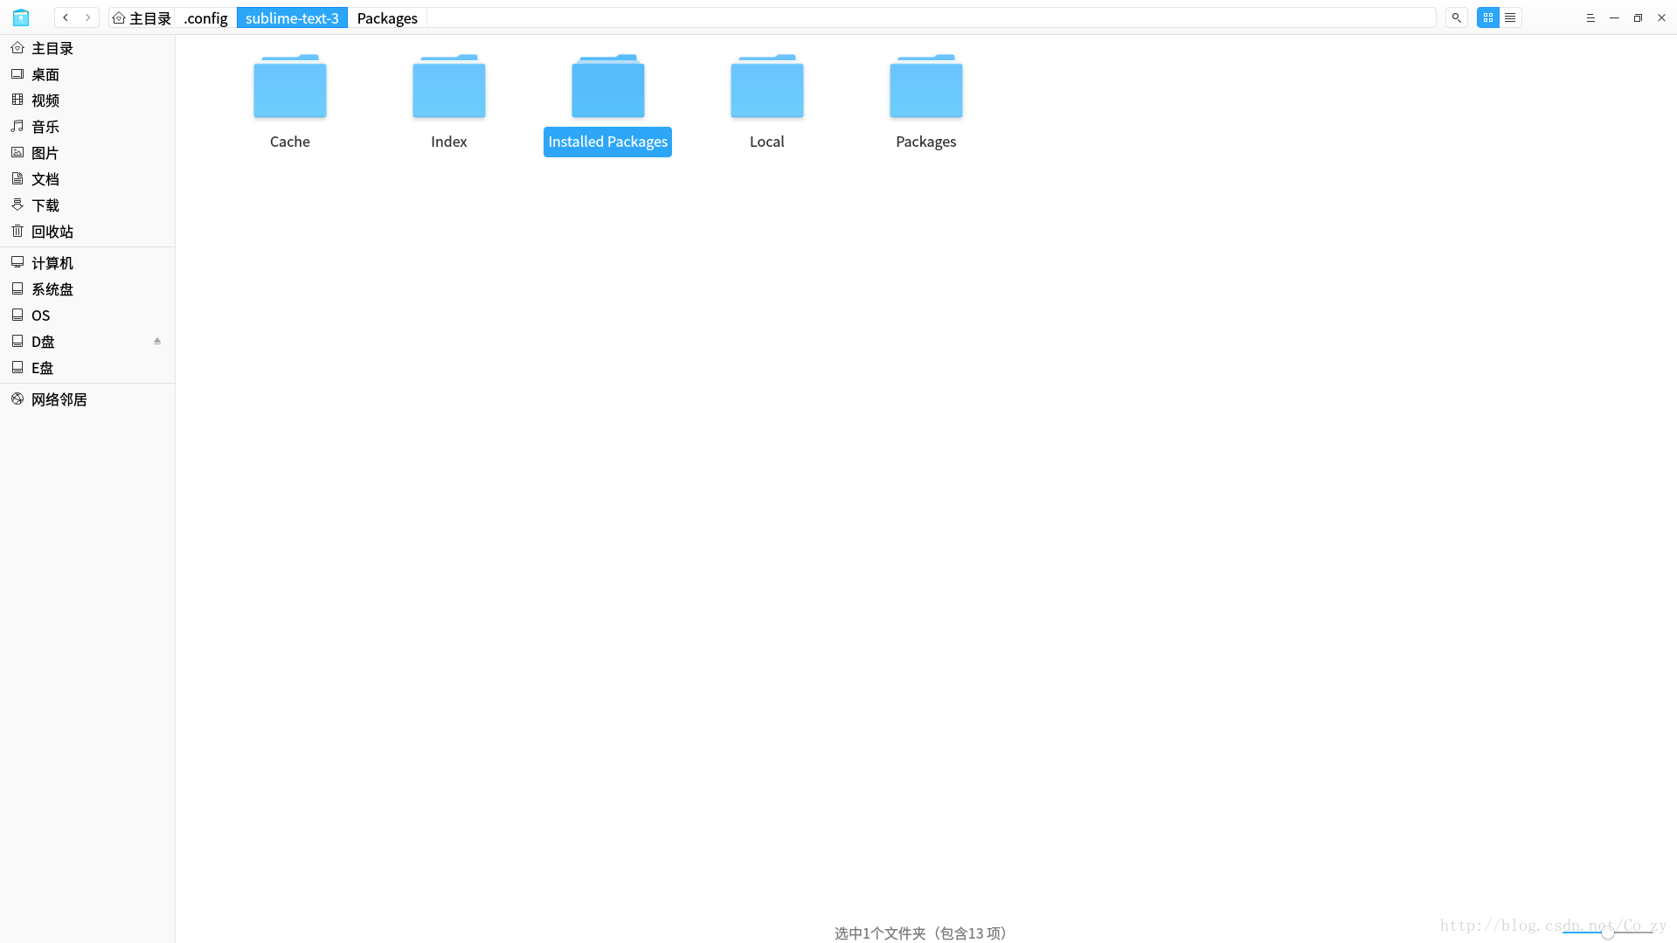This screenshot has width=1677, height=943.
Task: Open 系统盘 in sidebar
Action: point(87,289)
